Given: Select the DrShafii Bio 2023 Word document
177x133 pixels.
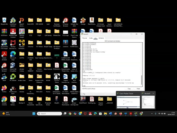Looking at the screenshot, I should pyautogui.click(x=74, y=22).
